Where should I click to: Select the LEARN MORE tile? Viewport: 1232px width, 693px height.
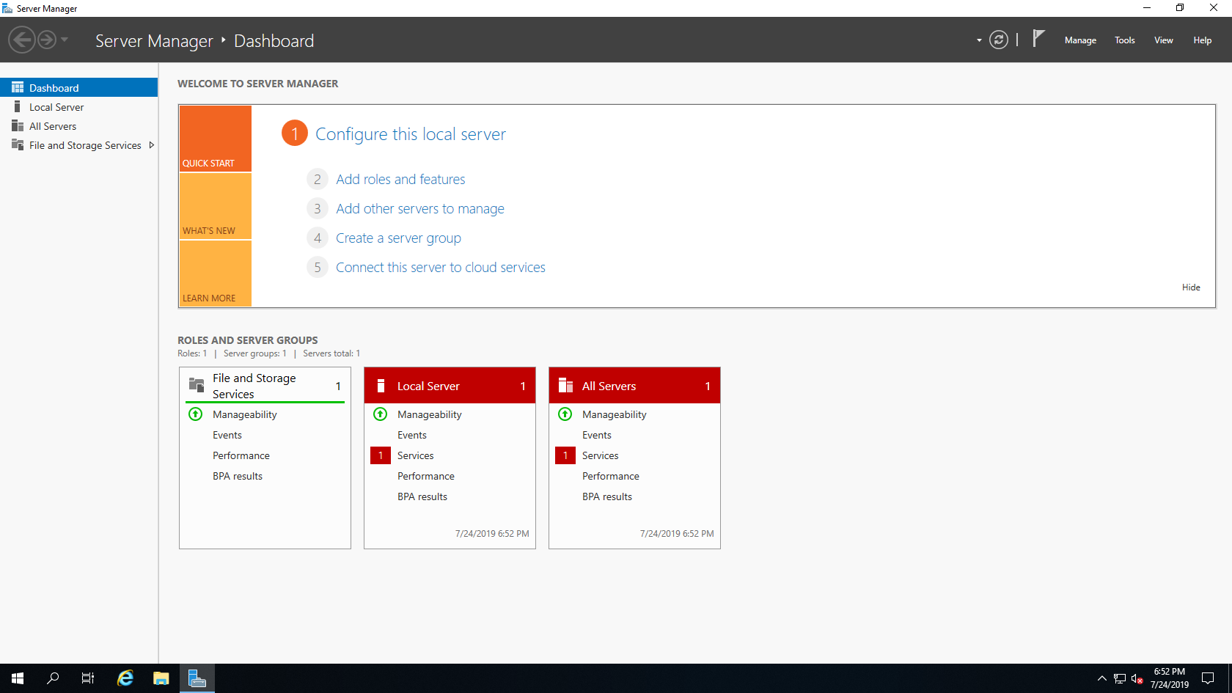[x=216, y=274]
